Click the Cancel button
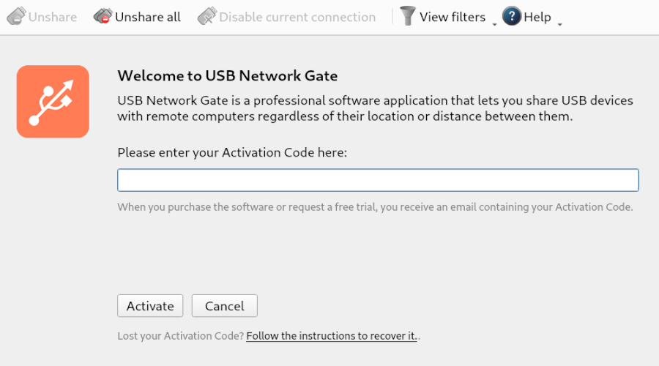 tap(225, 306)
